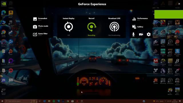Click the Destiny 2 desktop icon
The image size is (183, 103).
(x=156, y=71)
